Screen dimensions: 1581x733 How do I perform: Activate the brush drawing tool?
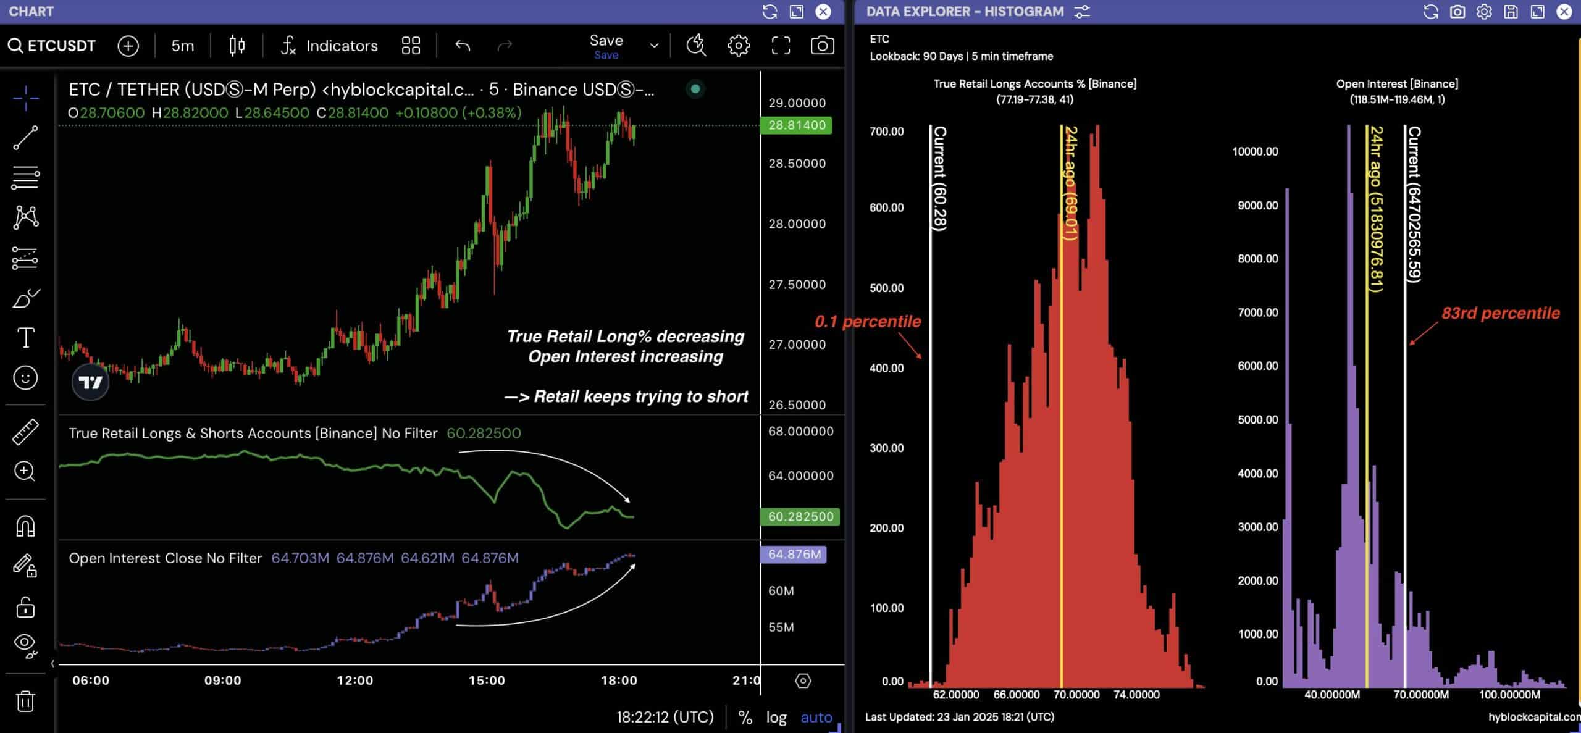pyautogui.click(x=25, y=298)
